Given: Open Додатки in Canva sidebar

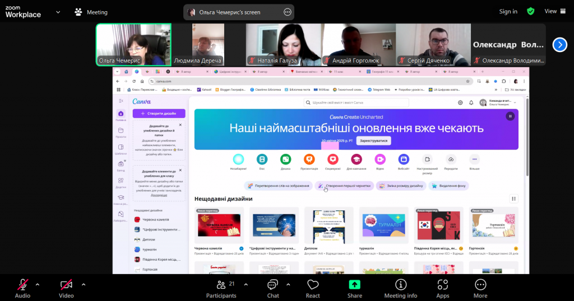Looking at the screenshot, I should (121, 182).
